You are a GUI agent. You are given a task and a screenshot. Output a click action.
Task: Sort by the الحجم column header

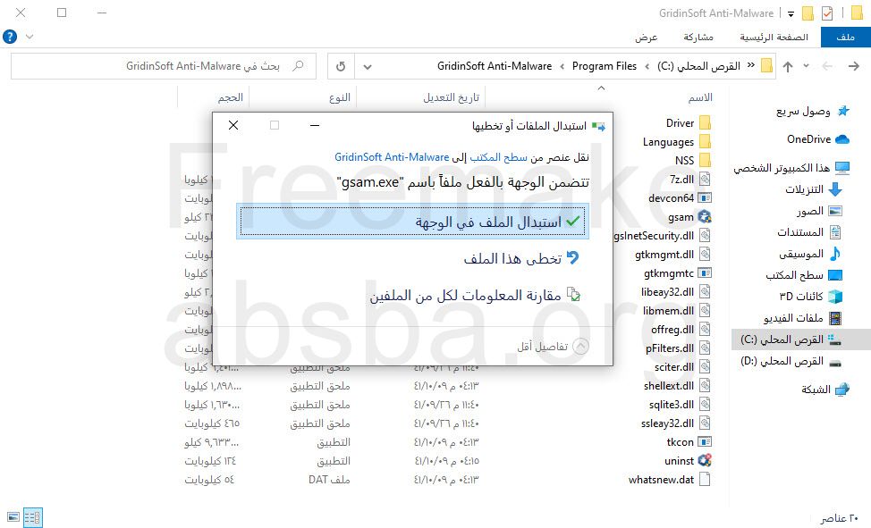231,97
